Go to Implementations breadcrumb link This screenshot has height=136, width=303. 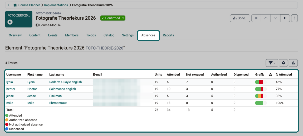(56, 5)
